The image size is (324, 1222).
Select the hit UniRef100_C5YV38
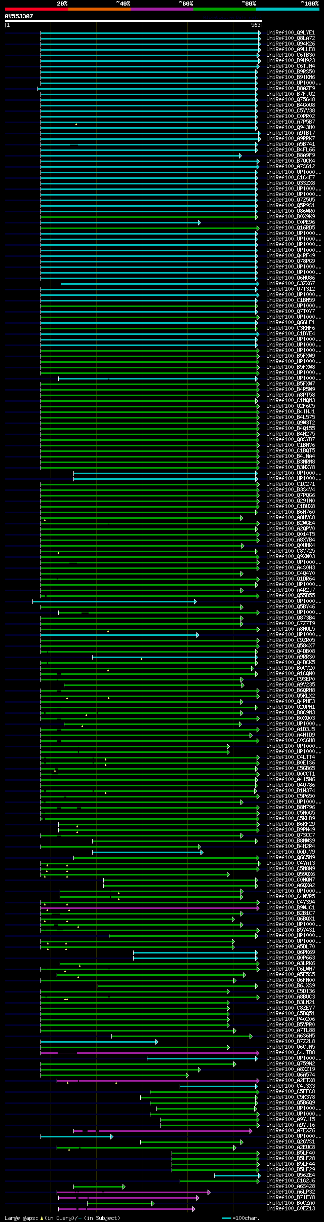point(291,111)
